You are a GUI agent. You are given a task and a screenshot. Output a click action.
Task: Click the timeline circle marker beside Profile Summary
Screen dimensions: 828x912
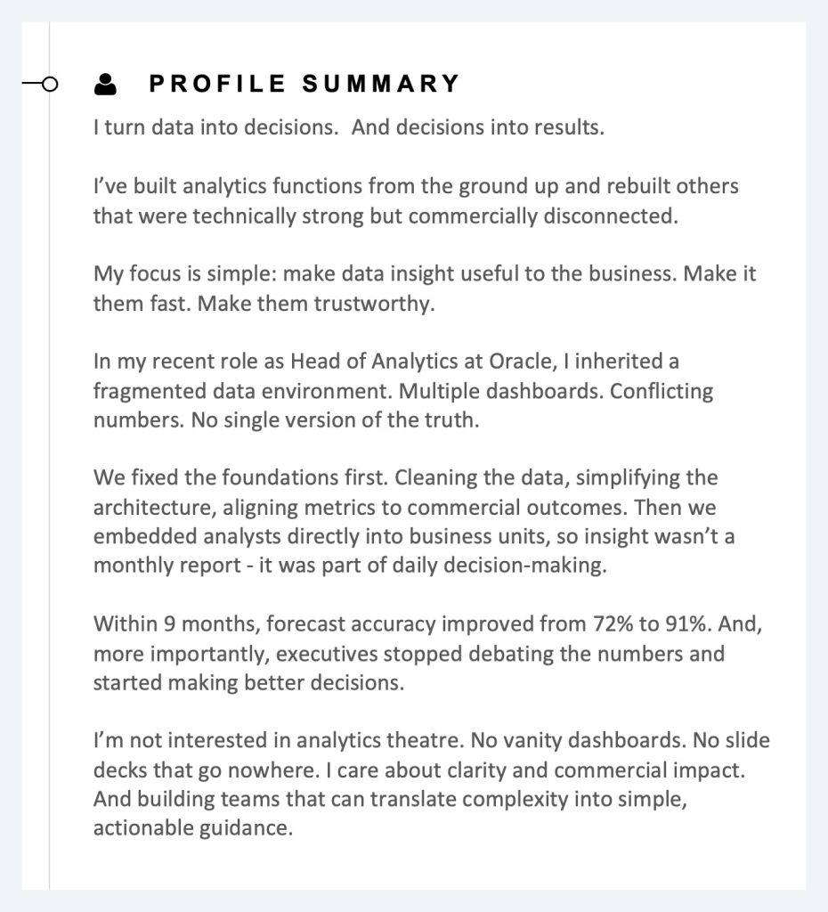pos(51,85)
